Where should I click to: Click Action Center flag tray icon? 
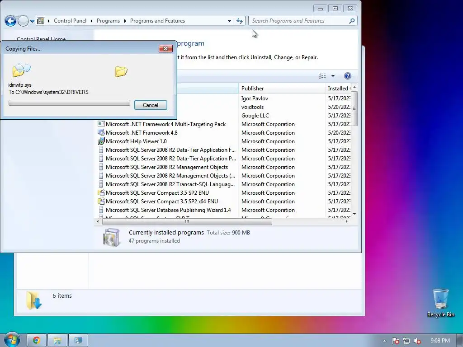pyautogui.click(x=396, y=341)
